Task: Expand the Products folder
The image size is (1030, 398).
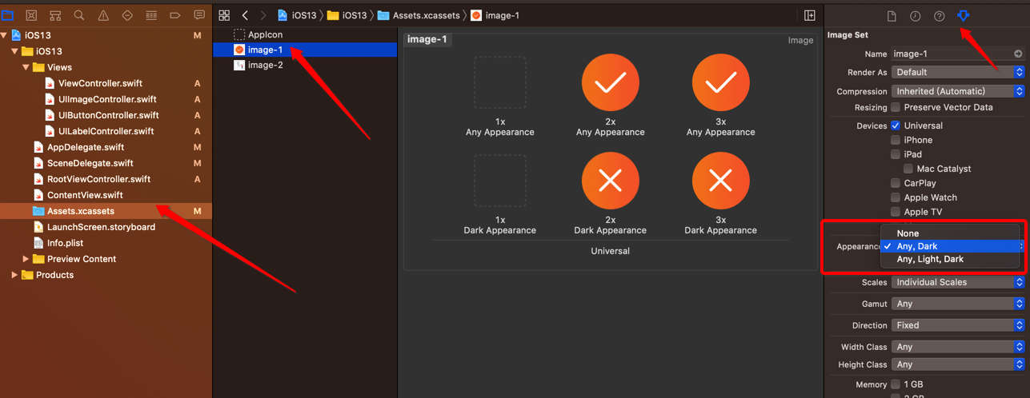Action: tap(14, 275)
